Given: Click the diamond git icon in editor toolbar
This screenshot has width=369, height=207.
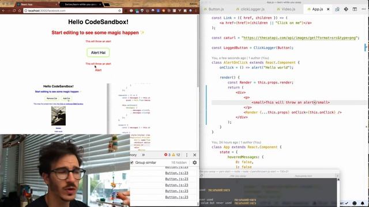Looking at the screenshot, I should coord(346,9).
